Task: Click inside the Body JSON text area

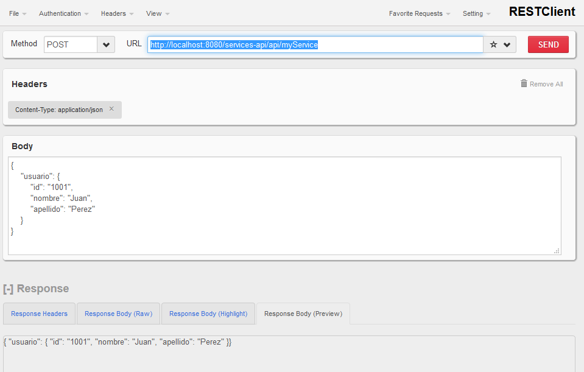Action: pos(284,206)
